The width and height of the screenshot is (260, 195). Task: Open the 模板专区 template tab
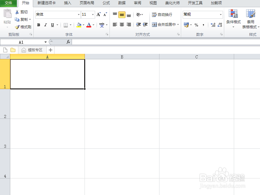coord(32,50)
